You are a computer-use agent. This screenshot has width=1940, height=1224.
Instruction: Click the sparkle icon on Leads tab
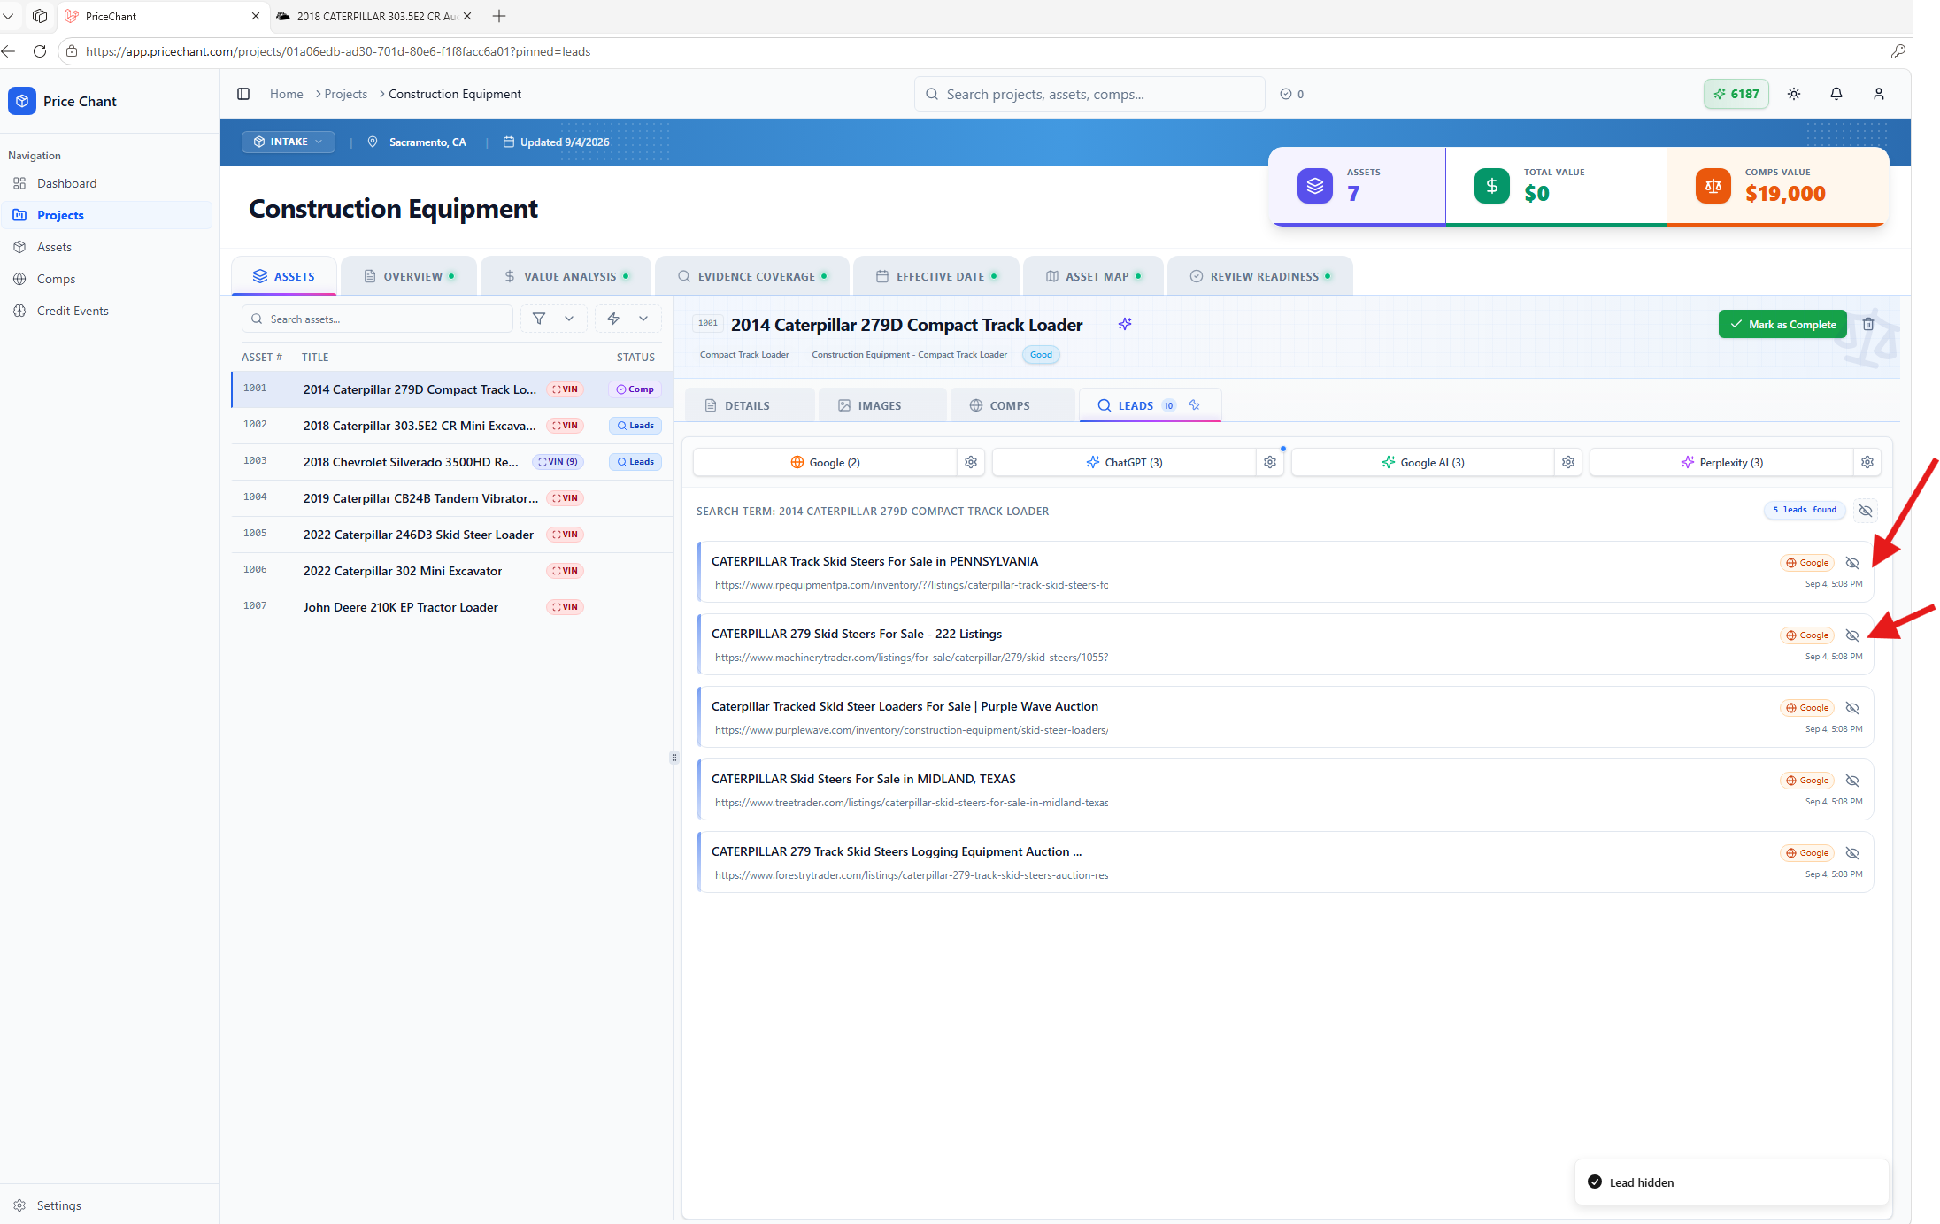1195,404
